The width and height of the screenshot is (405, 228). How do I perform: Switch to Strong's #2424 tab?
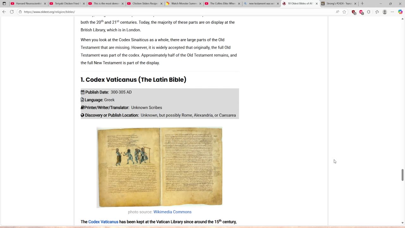[x=339, y=3]
